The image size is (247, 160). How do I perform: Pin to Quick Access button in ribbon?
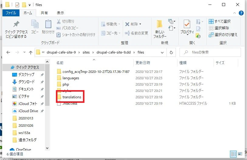[x=16, y=30]
